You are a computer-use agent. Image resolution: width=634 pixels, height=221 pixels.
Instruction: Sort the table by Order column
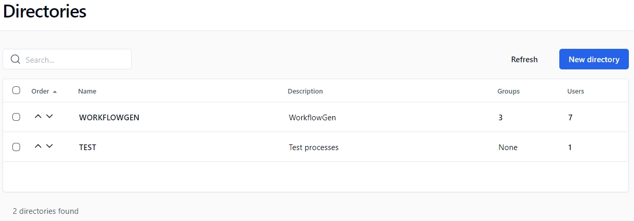click(40, 91)
